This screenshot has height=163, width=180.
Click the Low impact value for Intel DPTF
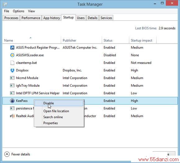tap(134, 93)
